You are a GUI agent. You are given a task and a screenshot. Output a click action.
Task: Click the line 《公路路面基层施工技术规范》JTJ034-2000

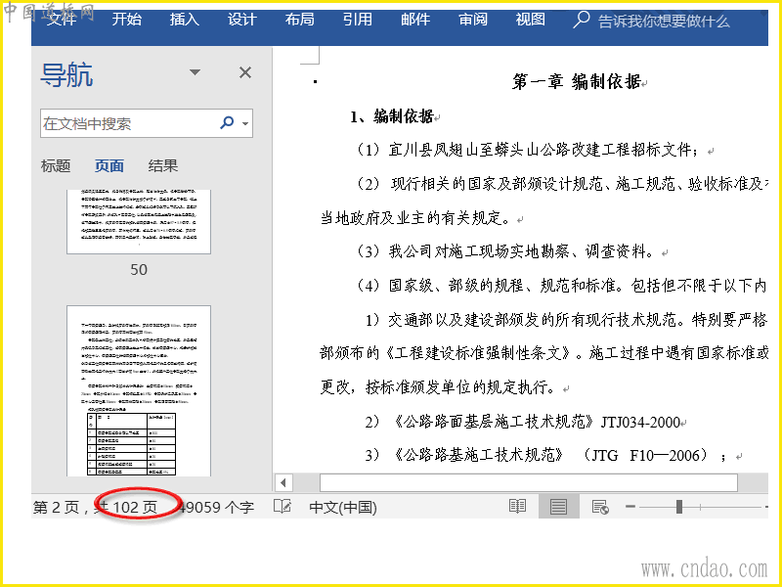click(522, 422)
